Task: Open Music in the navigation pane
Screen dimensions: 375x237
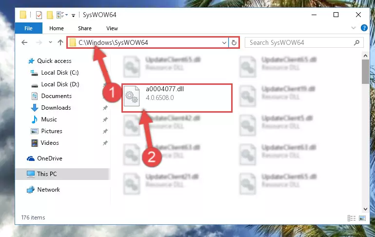Action: (x=49, y=119)
